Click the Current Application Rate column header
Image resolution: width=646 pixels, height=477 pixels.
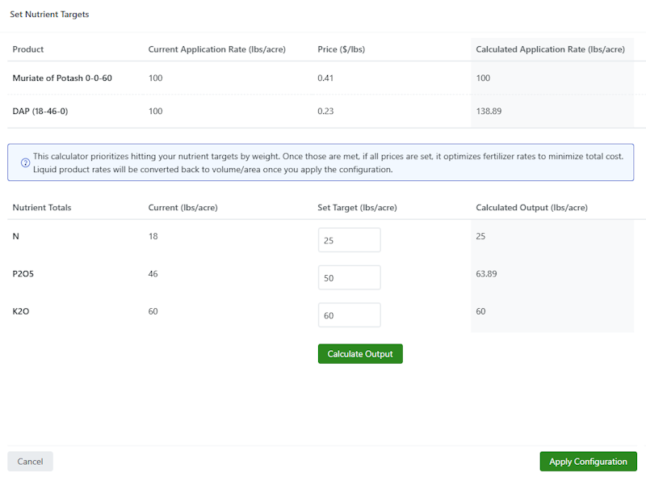click(x=216, y=49)
